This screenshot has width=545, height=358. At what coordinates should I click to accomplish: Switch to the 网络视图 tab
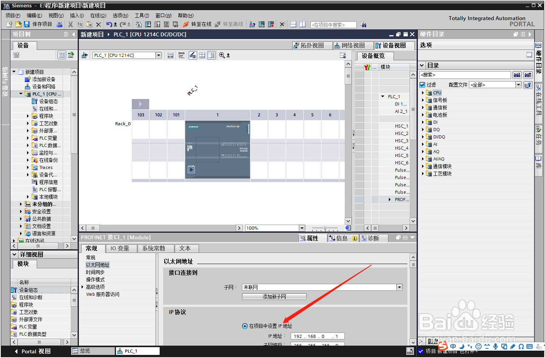353,45
